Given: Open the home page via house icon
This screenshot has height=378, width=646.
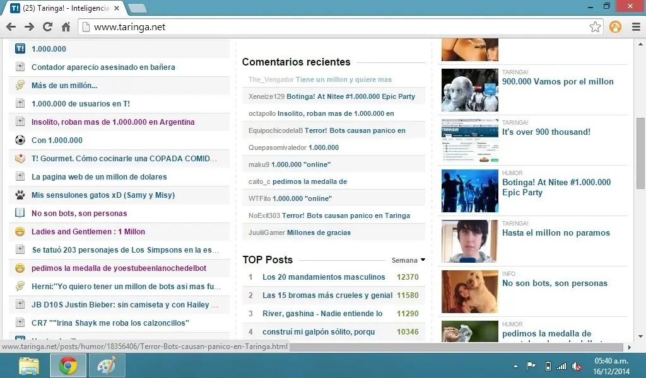Looking at the screenshot, I should click(66, 27).
